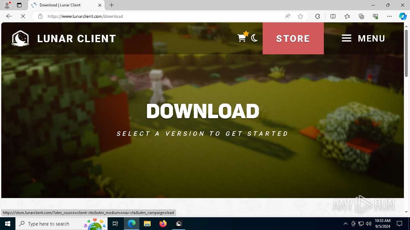Open the volume control
The height and width of the screenshot is (230, 410).
tap(369, 224)
